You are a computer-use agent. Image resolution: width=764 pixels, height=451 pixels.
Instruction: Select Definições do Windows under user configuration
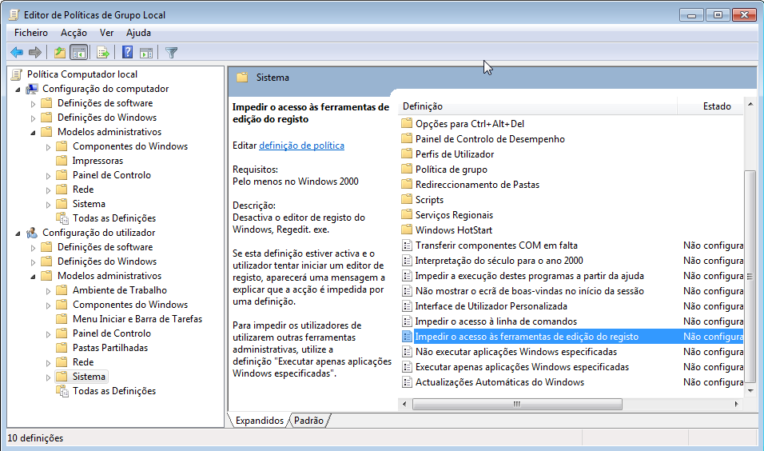[107, 261]
